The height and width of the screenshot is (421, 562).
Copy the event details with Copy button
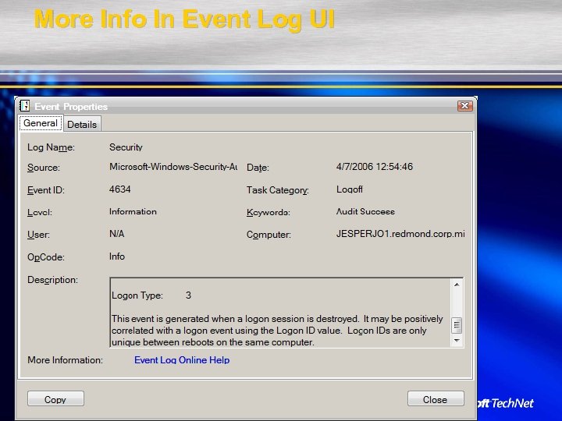coord(55,399)
